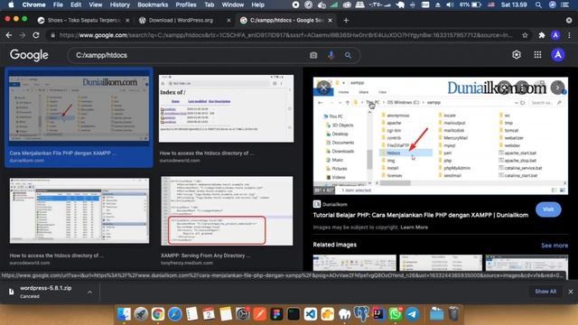Viewport: 578px width, 325px height.
Task: Submit search with magnifier icon
Action: (348, 55)
